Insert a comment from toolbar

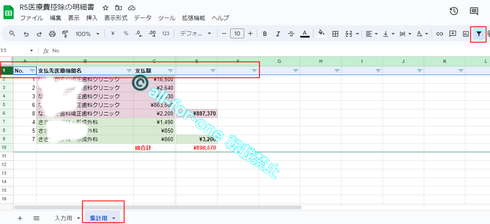pyautogui.click(x=452, y=33)
